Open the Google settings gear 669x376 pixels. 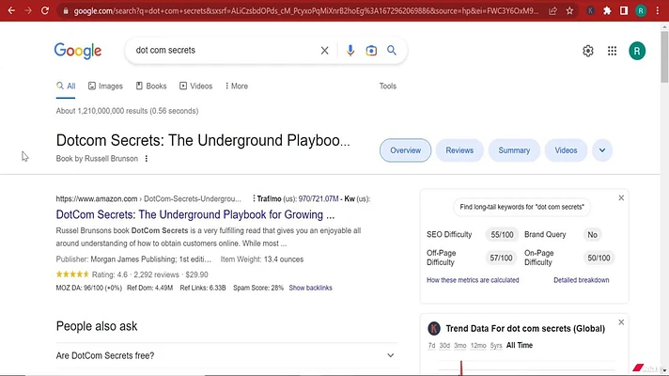(588, 51)
